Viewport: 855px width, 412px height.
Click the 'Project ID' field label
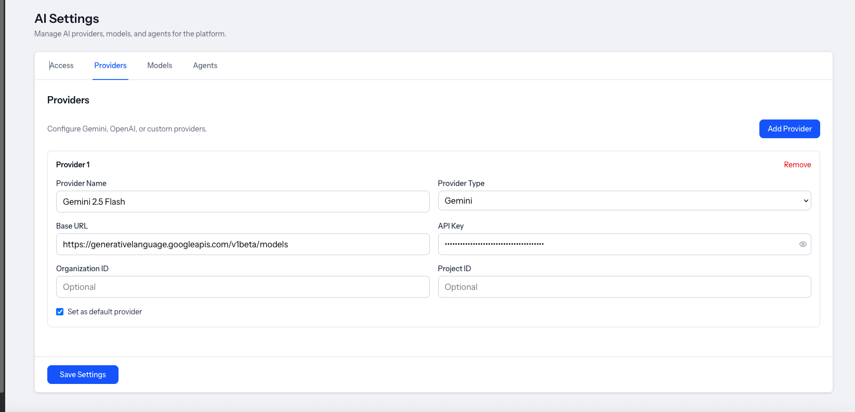pos(454,269)
